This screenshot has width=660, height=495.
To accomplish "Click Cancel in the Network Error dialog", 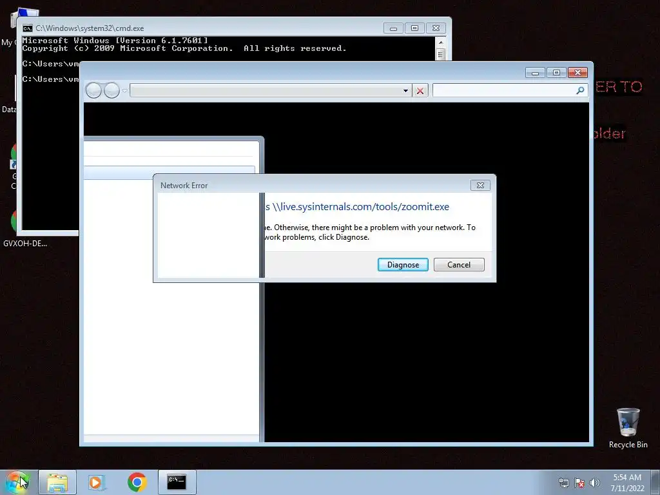I will 459,265.
